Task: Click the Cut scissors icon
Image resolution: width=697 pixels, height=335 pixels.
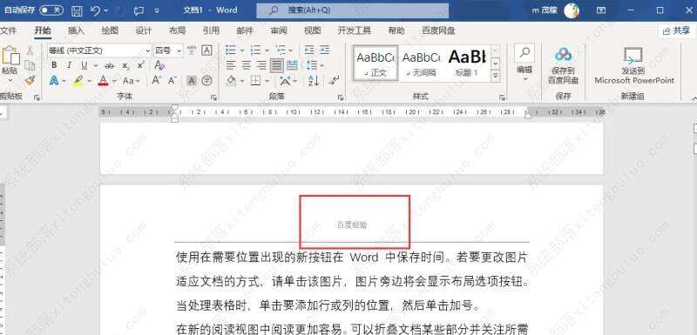Action: pyautogui.click(x=30, y=50)
